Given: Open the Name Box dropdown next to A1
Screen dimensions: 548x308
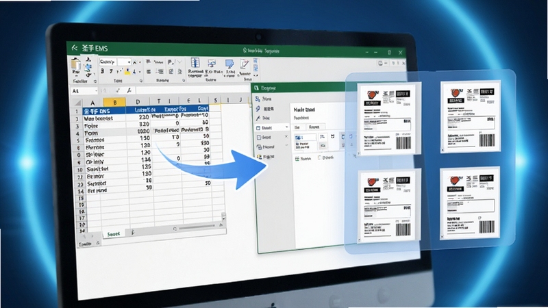Looking at the screenshot, I should (96, 91).
